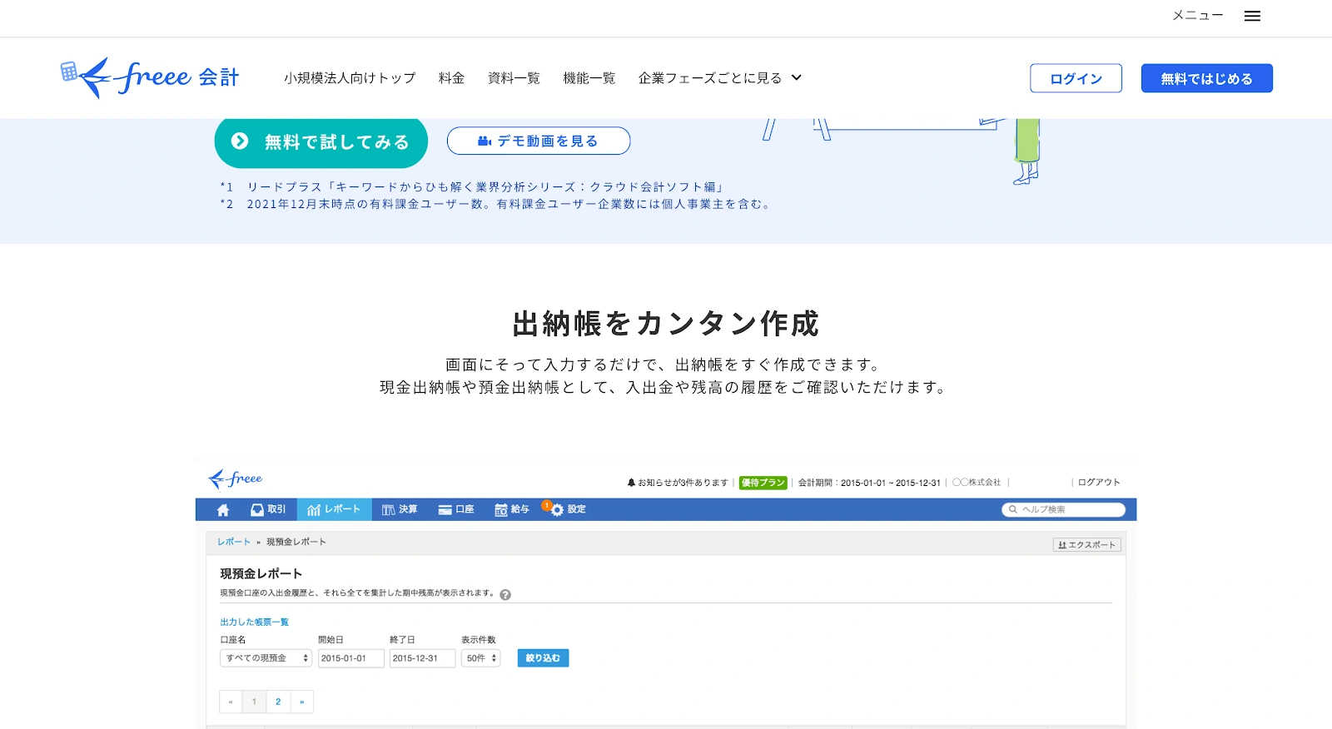Click the *2 2021年12月末時点 footnote text
This screenshot has width=1332, height=729.
tap(496, 204)
